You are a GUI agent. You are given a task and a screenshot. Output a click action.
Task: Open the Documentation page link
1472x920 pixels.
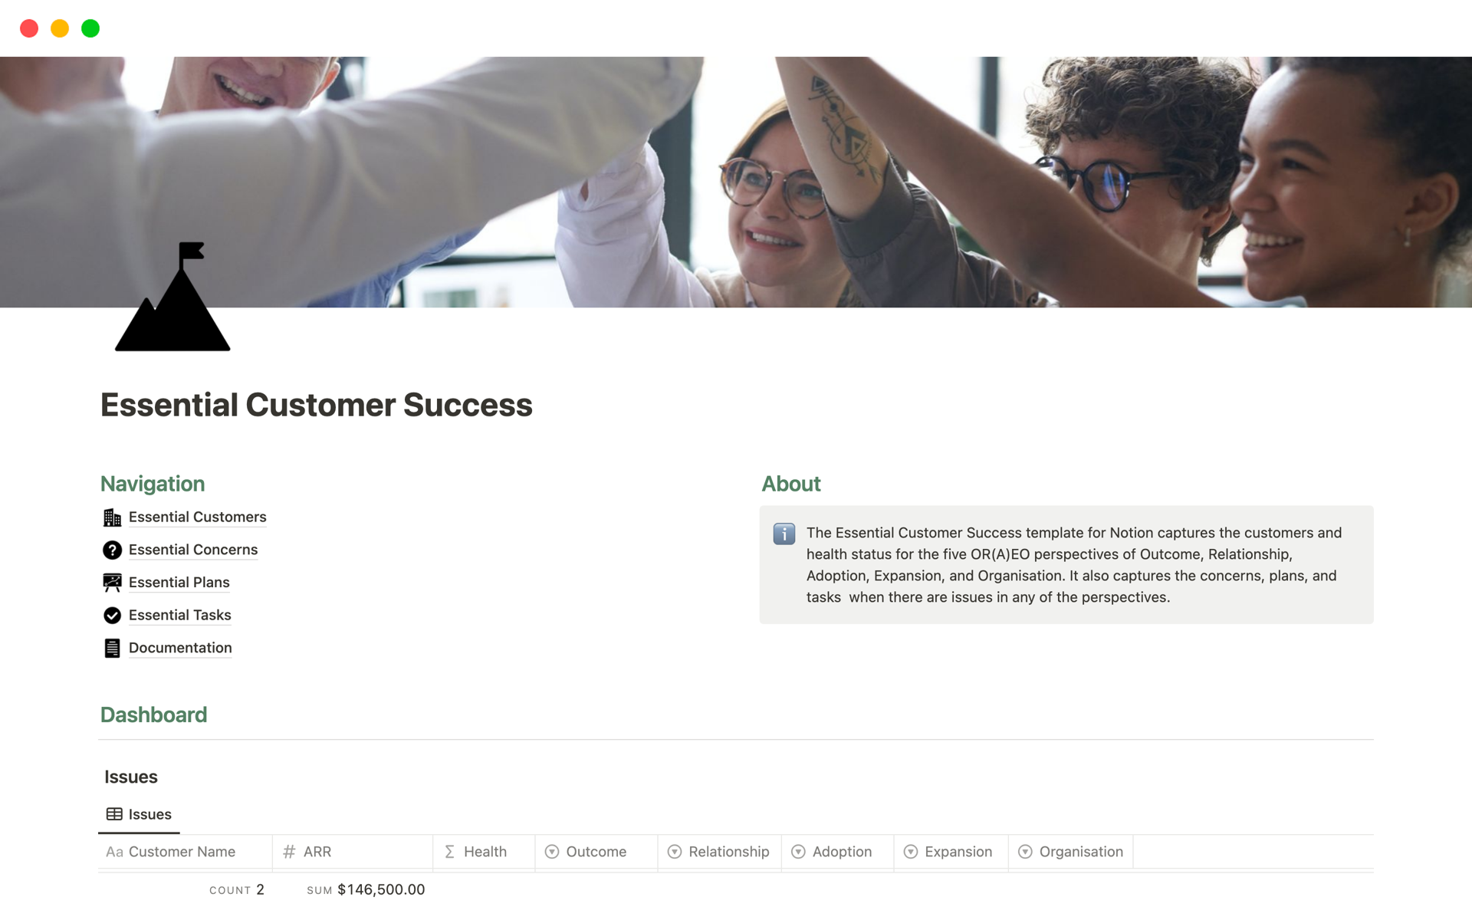[181, 646]
